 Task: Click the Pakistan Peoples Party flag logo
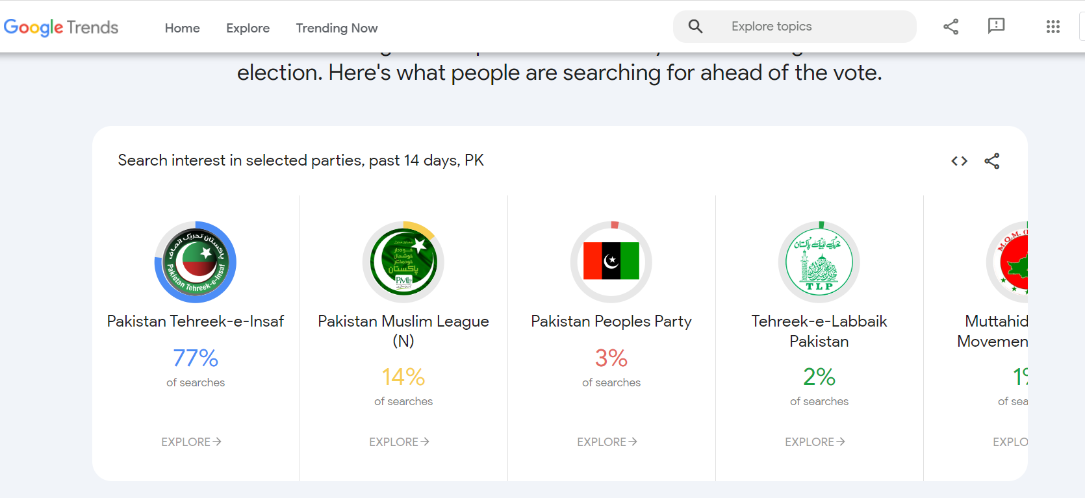point(611,261)
